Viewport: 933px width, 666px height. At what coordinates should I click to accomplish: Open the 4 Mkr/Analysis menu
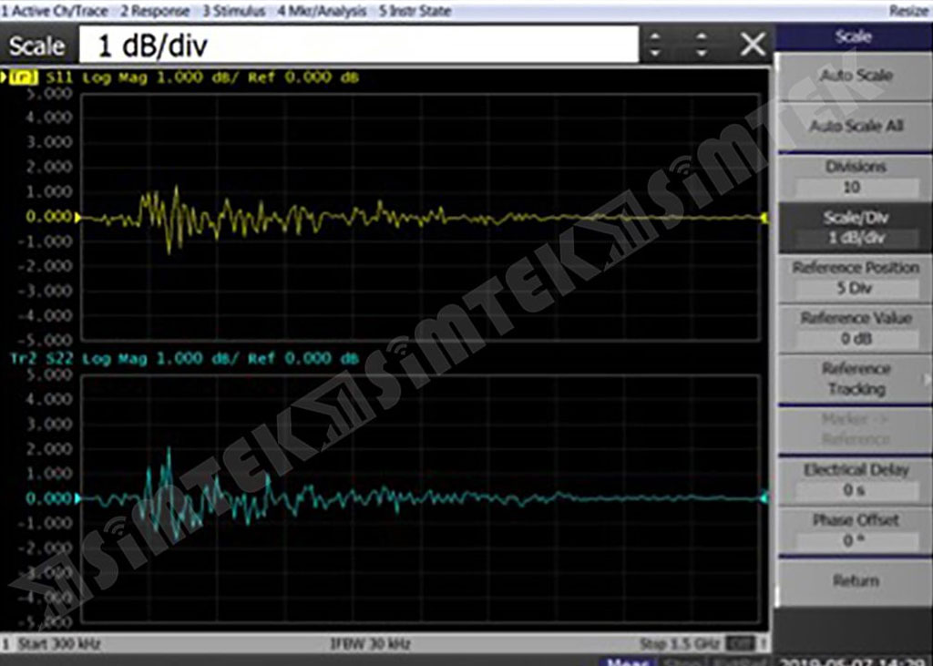click(322, 11)
